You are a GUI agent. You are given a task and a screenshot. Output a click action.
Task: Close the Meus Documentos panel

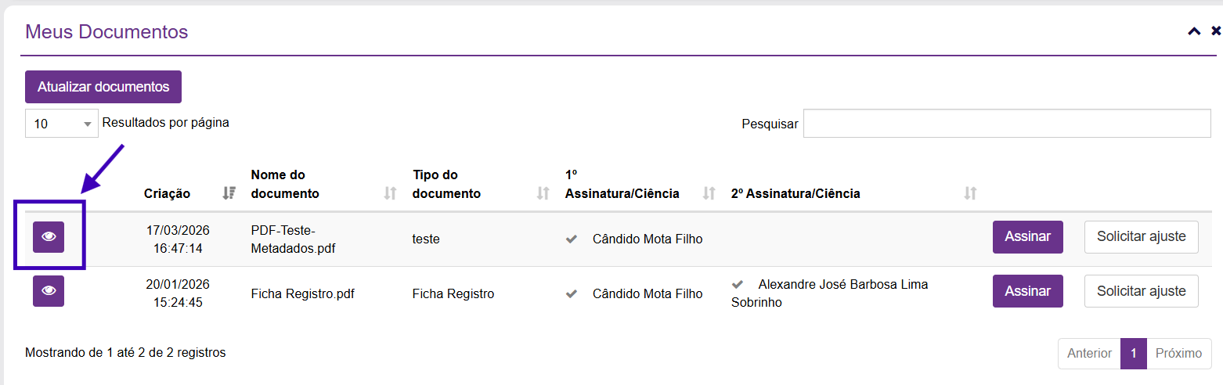[x=1216, y=32]
